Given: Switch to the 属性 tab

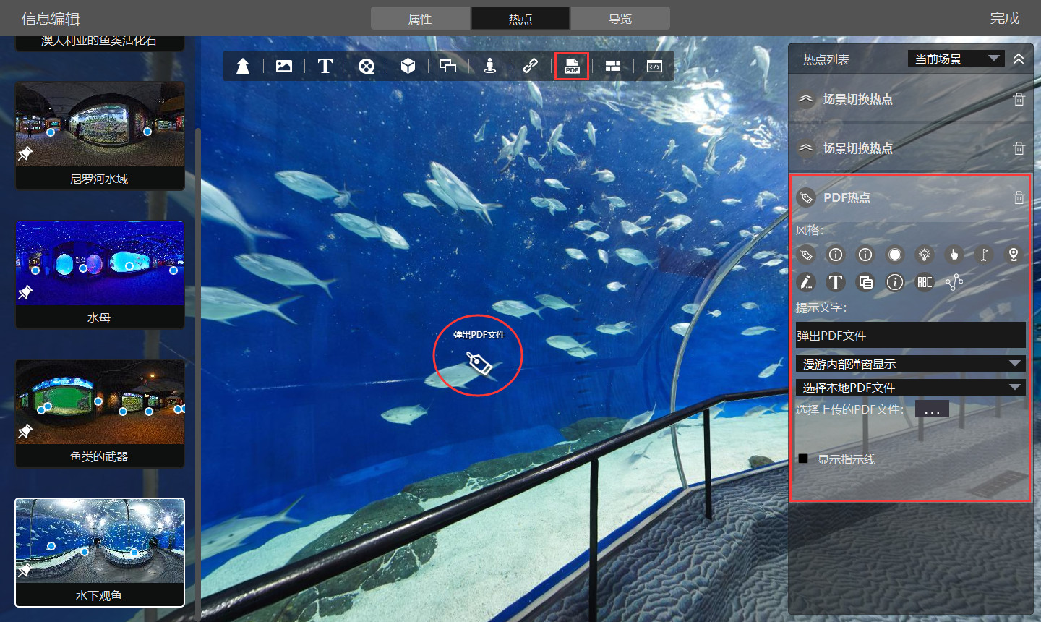Looking at the screenshot, I should [x=420, y=19].
